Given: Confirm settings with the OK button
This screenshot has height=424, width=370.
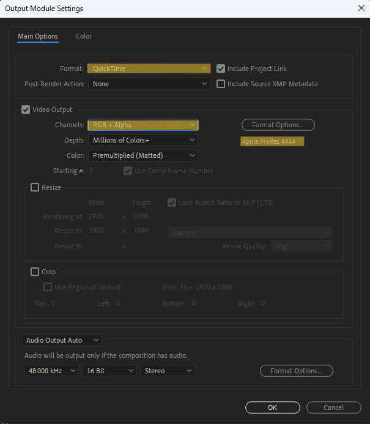Looking at the screenshot, I should pos(272,407).
